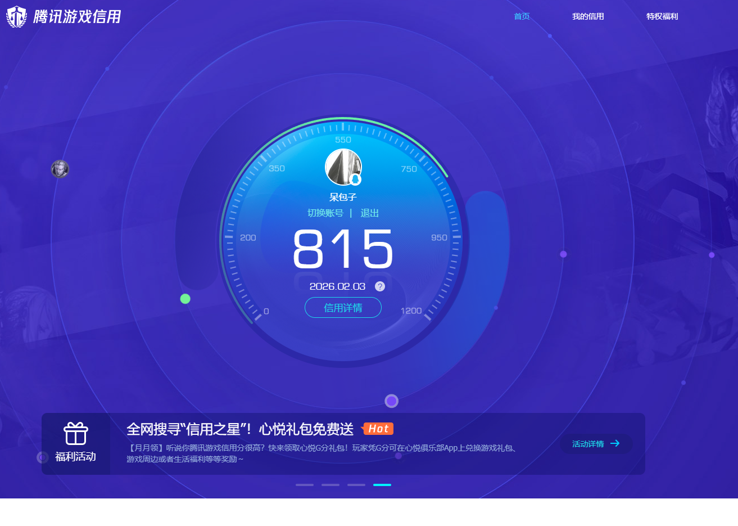The width and height of the screenshot is (738, 526).
Task: Click the gift box icon above 福利活动
Action: point(76,434)
